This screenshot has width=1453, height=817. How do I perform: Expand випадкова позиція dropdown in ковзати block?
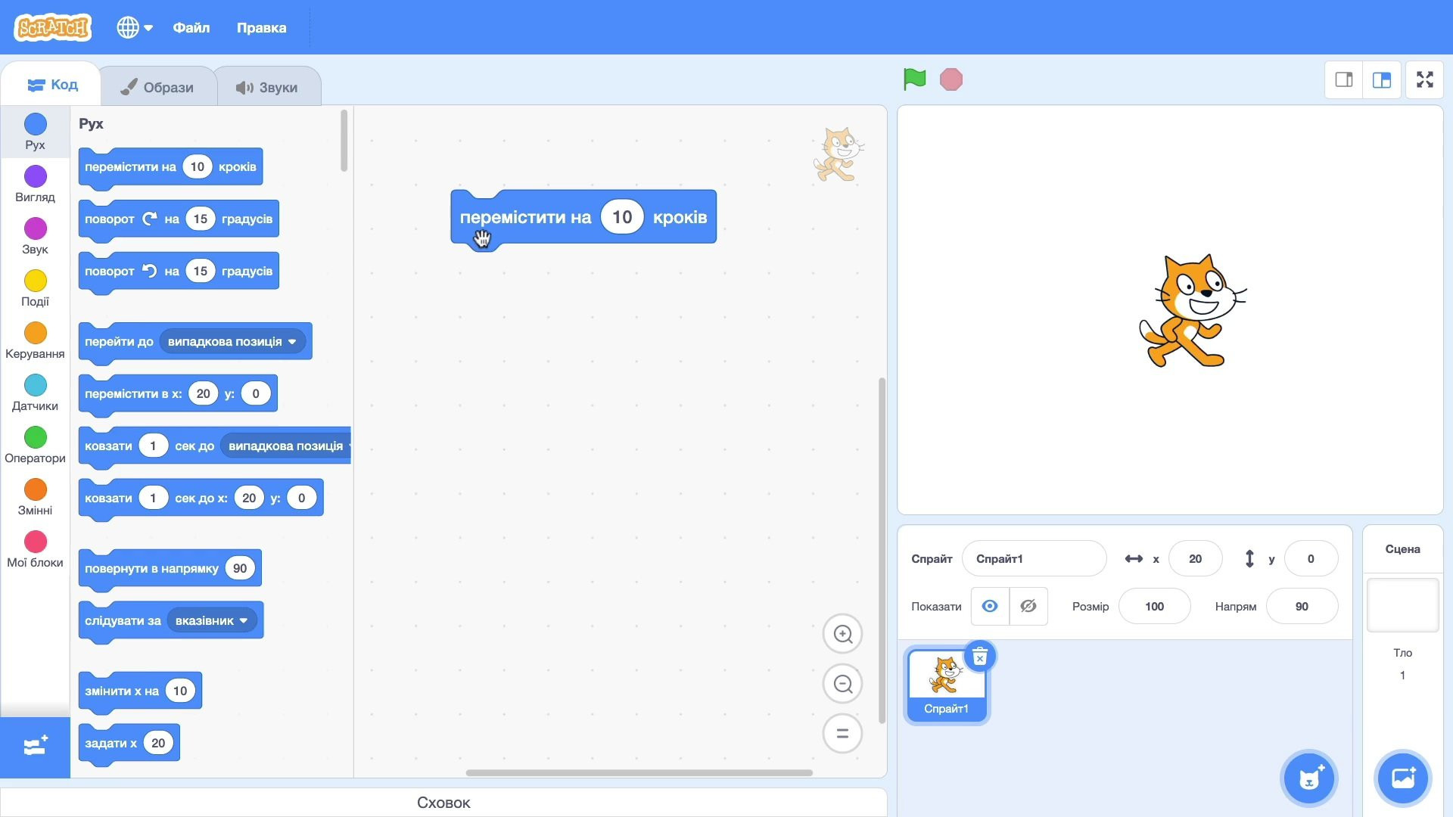click(x=286, y=446)
